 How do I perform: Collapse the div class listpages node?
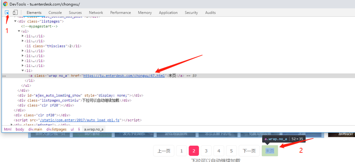(15, 21)
